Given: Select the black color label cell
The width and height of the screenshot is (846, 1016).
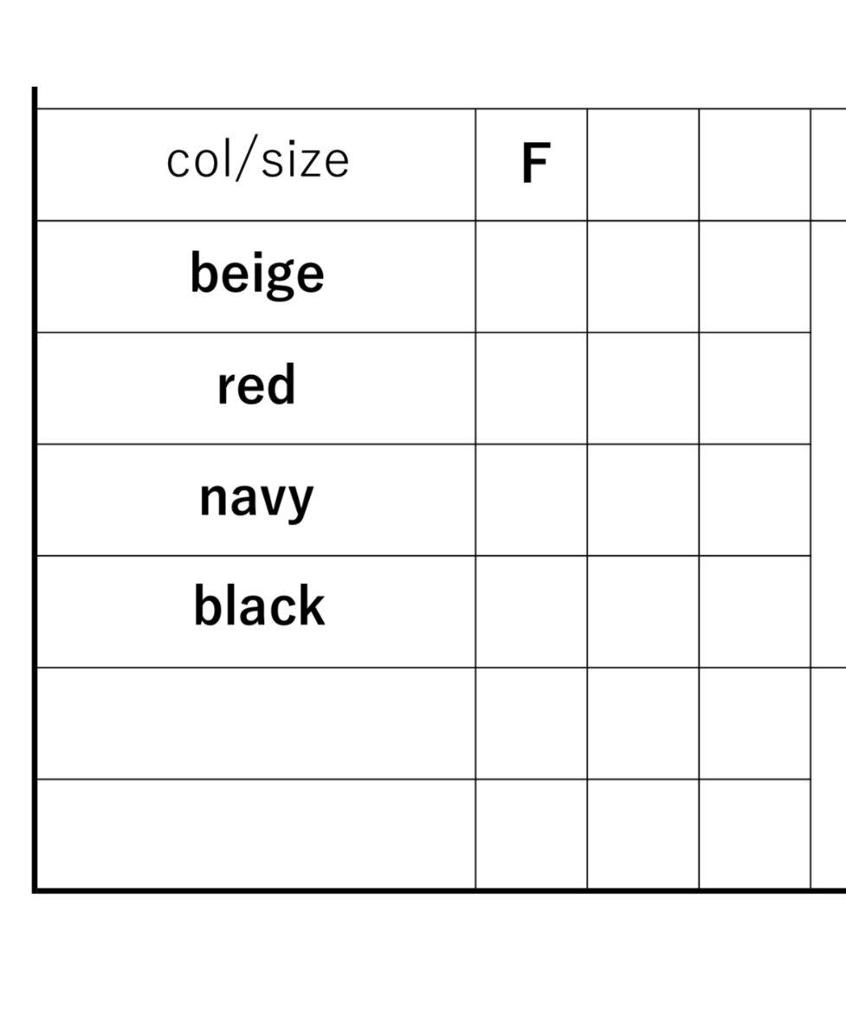Looking at the screenshot, I should pyautogui.click(x=256, y=612).
